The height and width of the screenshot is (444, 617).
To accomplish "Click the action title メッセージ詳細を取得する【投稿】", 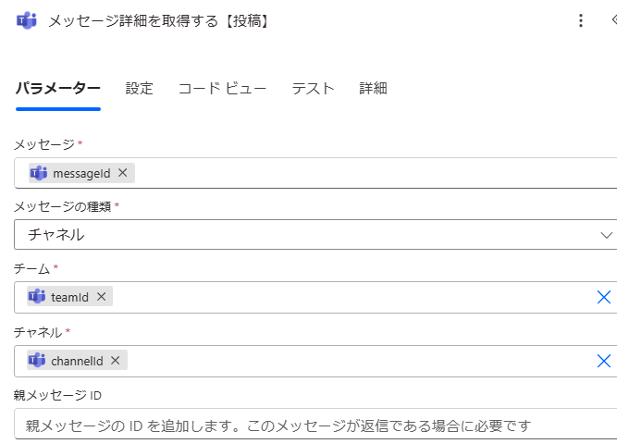I will coord(161,21).
